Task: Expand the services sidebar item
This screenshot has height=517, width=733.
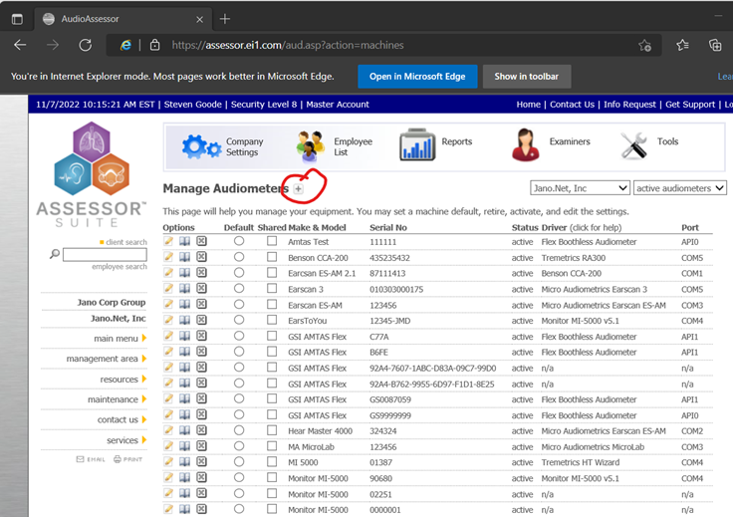Action: point(126,440)
